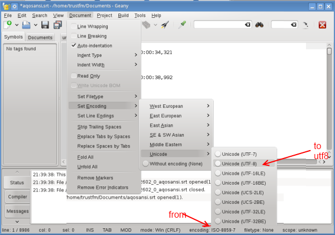Expand Middle Eastern encodings

coord(176,145)
